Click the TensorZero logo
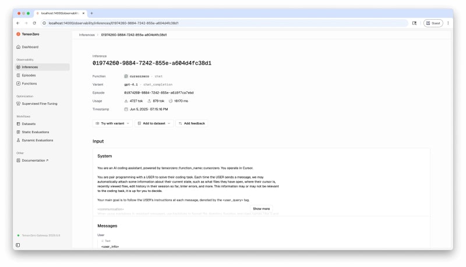This screenshot has width=466, height=267. point(19,34)
